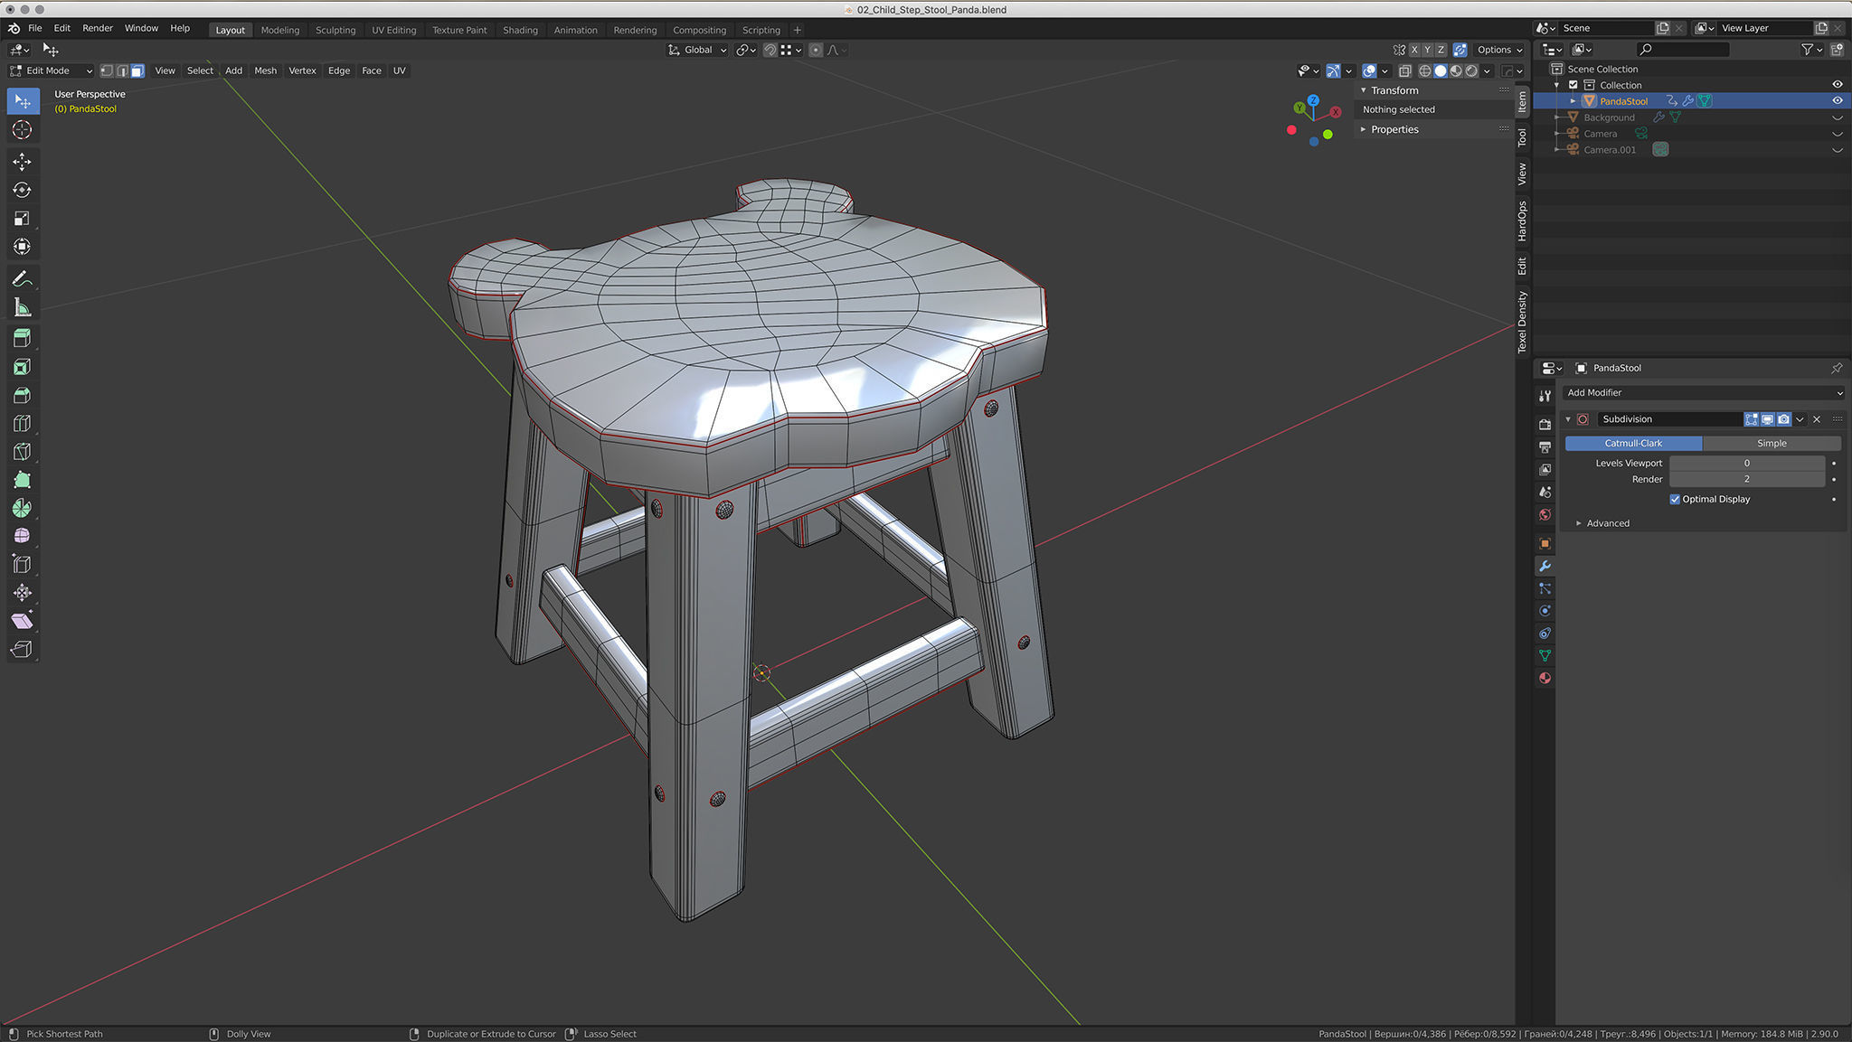Select the Bevel tool

click(22, 395)
